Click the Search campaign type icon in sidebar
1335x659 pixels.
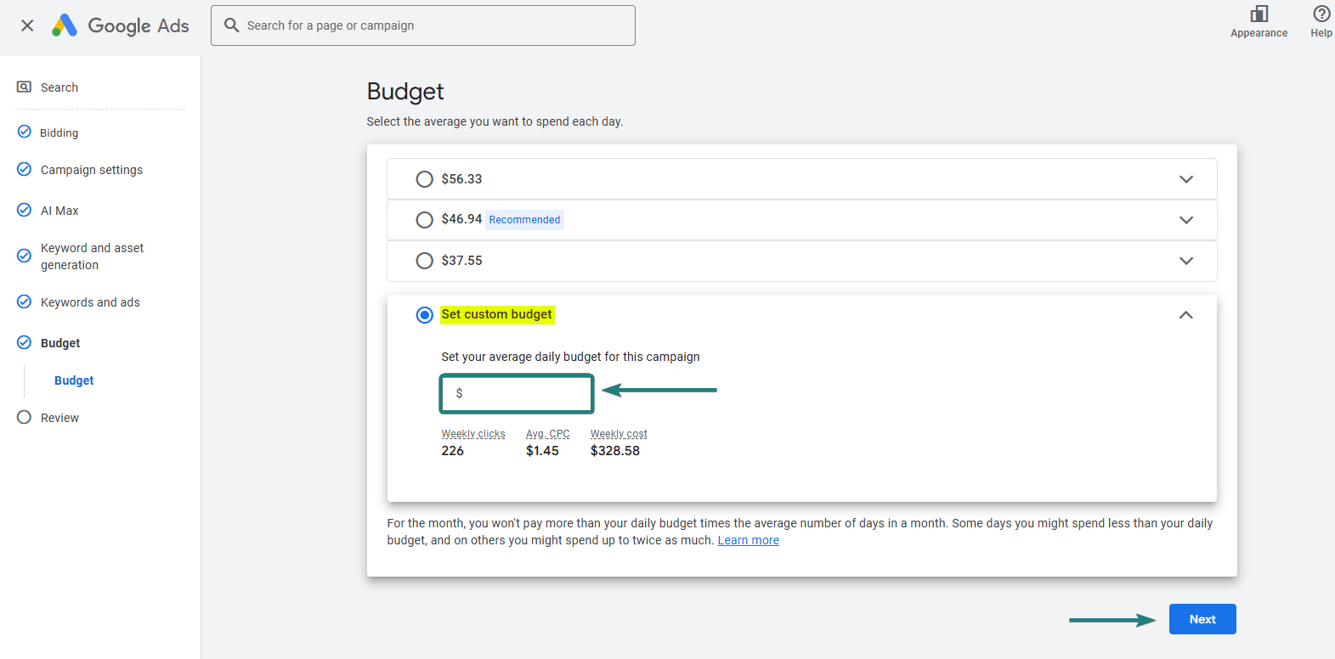[25, 87]
